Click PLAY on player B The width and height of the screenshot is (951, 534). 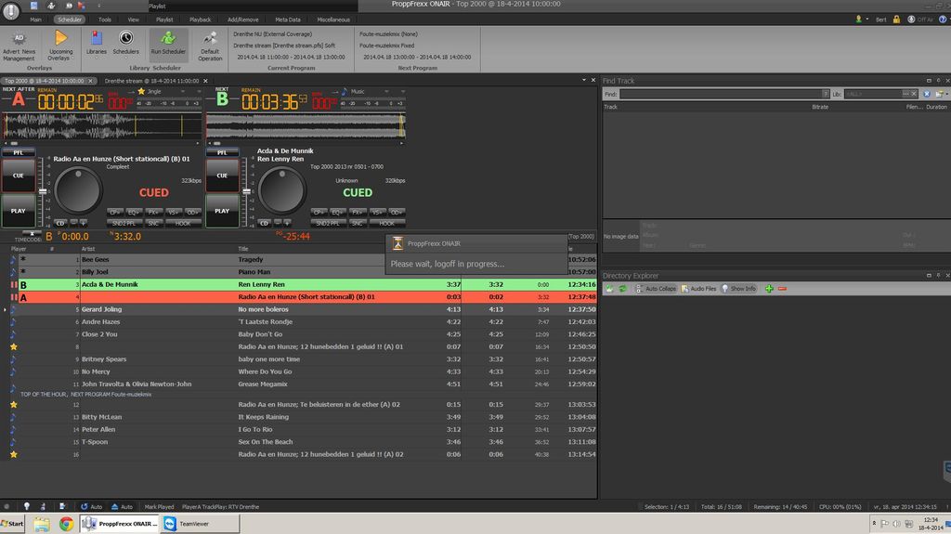click(222, 211)
